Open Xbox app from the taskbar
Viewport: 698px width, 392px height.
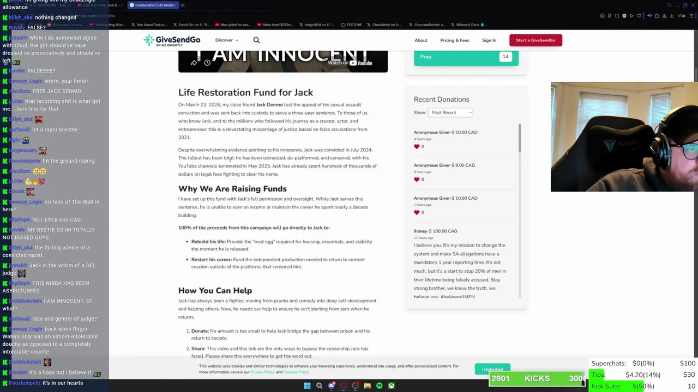(x=391, y=385)
